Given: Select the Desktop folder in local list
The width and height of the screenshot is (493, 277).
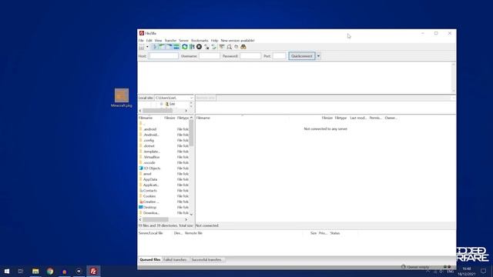Looking at the screenshot, I should tap(149, 207).
